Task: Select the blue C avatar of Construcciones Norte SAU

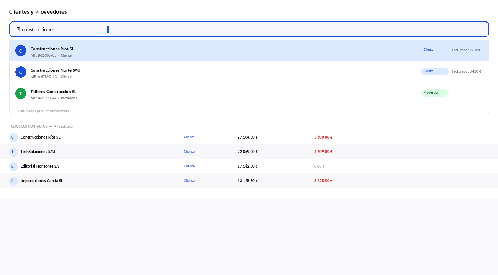Action: click(x=21, y=72)
